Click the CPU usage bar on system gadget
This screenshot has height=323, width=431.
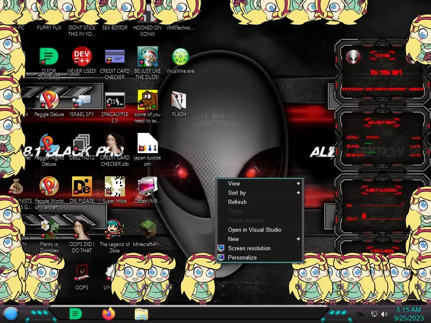pos(373,137)
